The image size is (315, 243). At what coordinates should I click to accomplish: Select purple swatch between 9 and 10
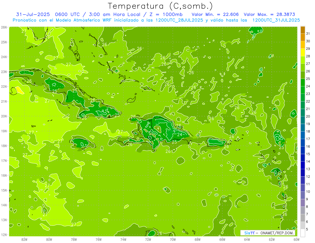303,195
